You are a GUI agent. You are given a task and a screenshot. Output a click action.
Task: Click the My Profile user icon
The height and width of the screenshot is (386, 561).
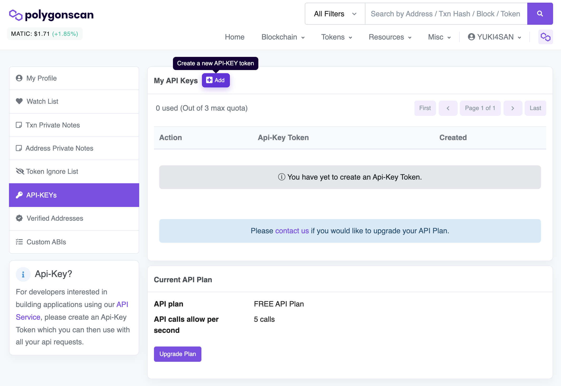click(x=19, y=78)
